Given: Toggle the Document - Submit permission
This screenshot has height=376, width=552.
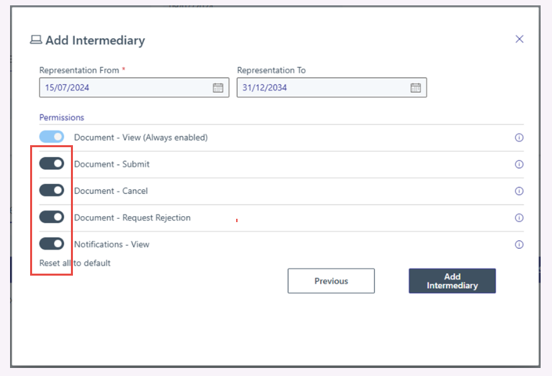Looking at the screenshot, I should tap(52, 164).
